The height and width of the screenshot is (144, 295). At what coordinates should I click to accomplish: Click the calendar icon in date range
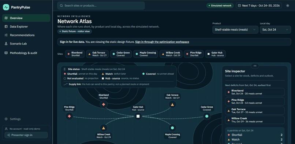(x=239, y=5)
